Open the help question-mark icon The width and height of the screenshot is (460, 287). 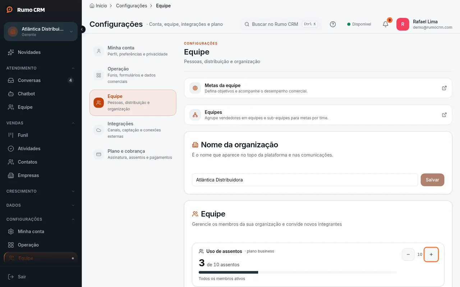pyautogui.click(x=333, y=24)
